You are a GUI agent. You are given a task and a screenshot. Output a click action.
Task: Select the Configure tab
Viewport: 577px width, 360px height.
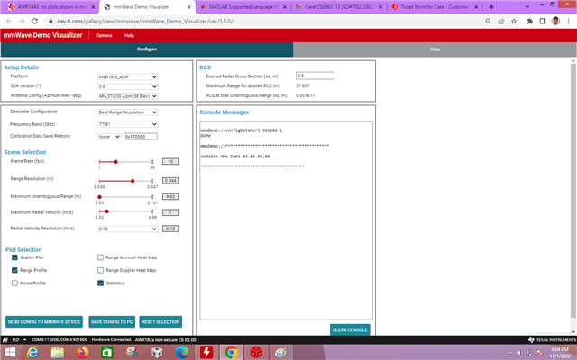(147, 49)
